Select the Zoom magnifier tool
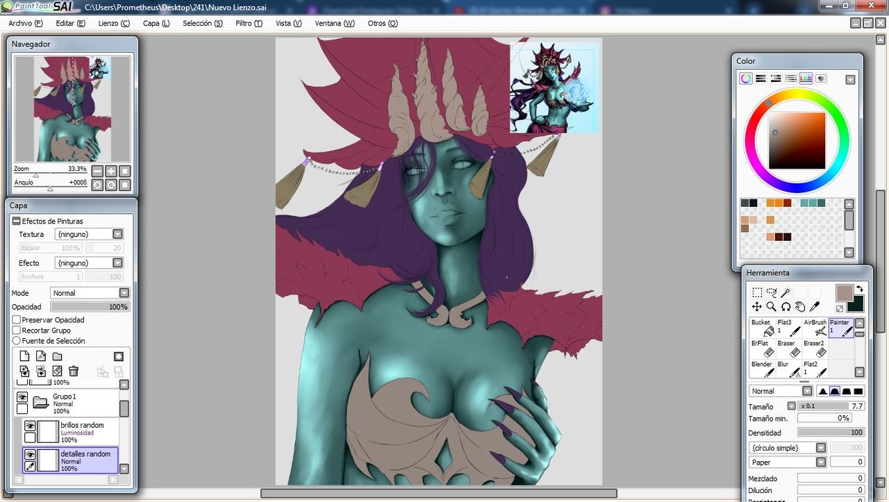The height and width of the screenshot is (502, 889). pyautogui.click(x=771, y=306)
